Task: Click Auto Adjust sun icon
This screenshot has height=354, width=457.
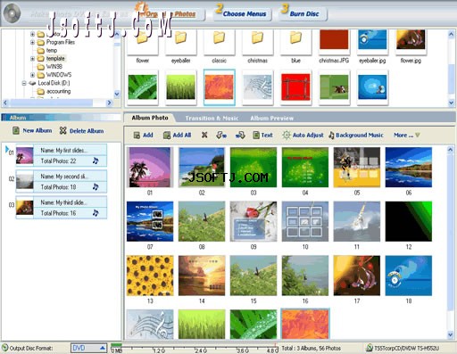Action: coord(287,136)
